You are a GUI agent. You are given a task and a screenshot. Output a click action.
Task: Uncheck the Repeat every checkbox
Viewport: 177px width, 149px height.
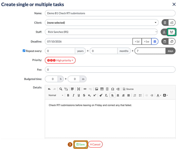tap(24, 51)
